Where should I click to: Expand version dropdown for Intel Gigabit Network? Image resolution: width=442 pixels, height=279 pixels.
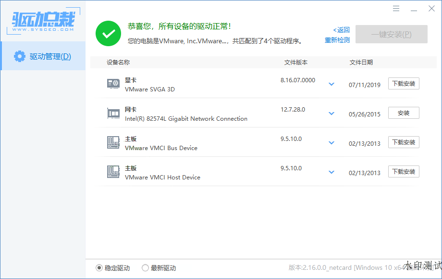click(331, 114)
